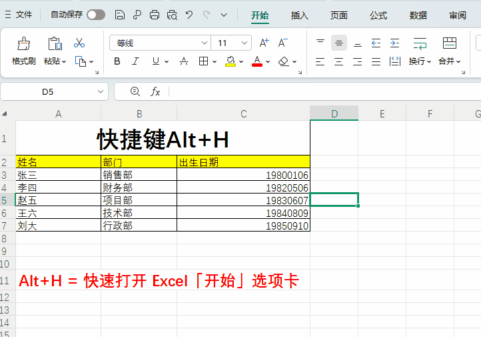The image size is (481, 337).
Task: Click the 换行 wrap text button
Action: [x=420, y=51]
